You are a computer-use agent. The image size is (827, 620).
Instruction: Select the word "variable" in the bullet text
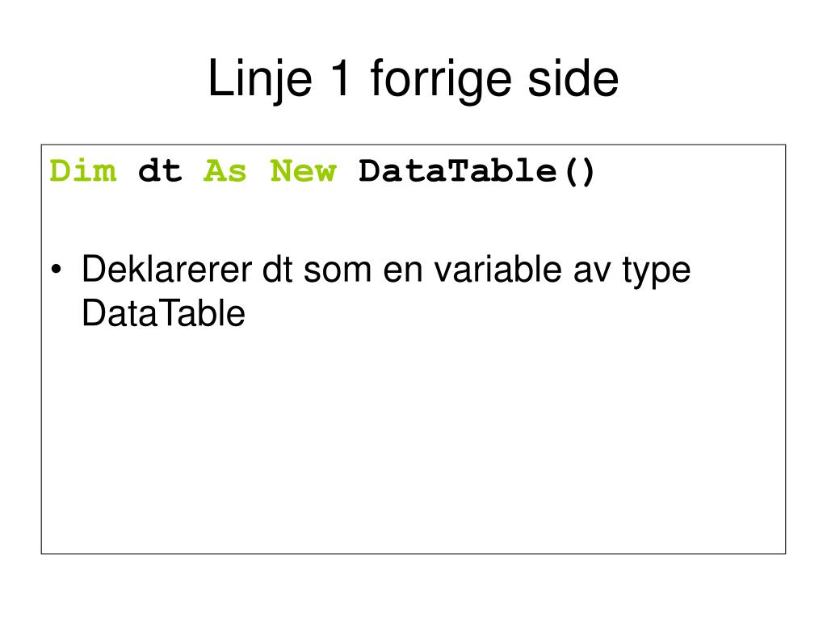click(x=497, y=270)
